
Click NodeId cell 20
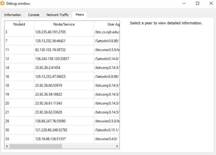click(x=19, y=103)
